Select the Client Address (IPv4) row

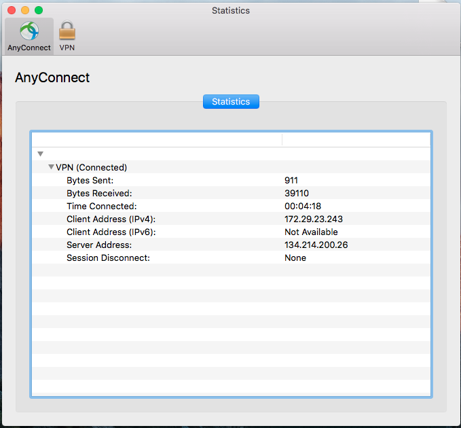(x=115, y=219)
